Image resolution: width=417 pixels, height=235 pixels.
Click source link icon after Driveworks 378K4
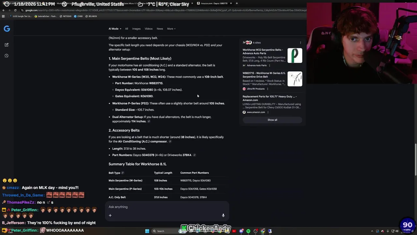pos(194,155)
